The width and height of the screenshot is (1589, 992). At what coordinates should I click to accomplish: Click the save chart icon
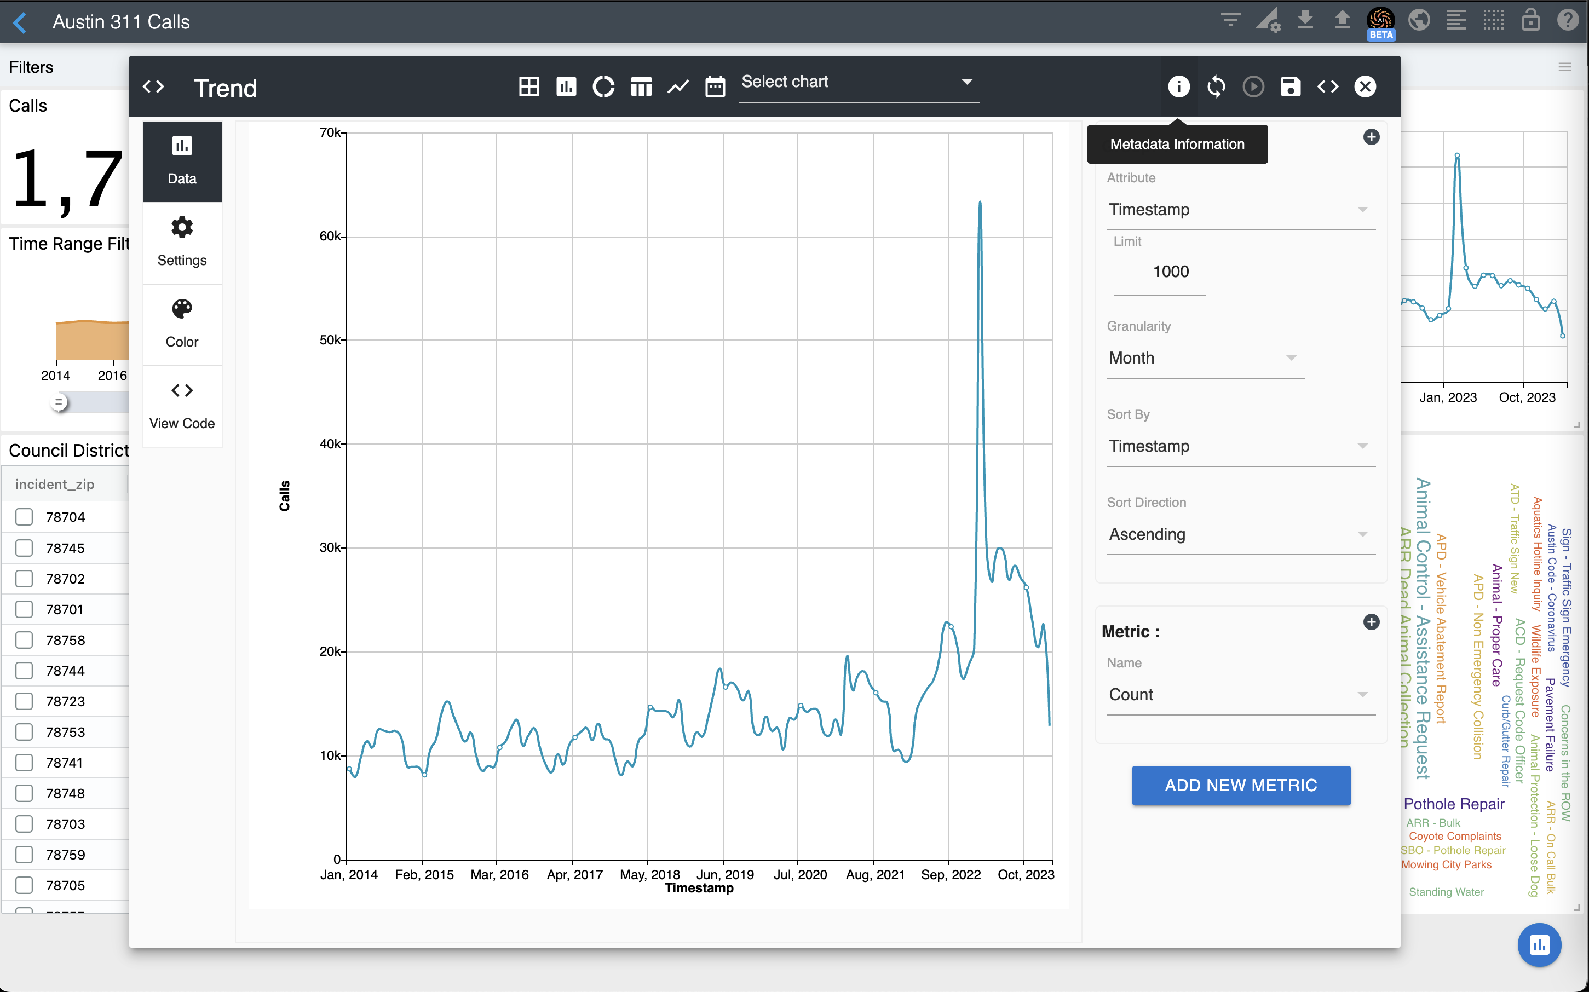tap(1290, 86)
